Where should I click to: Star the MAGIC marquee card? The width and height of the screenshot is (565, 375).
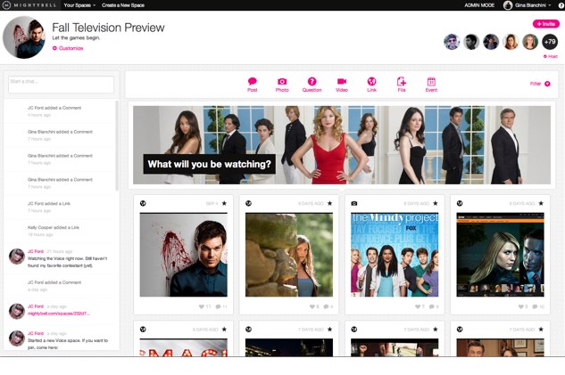pos(224,330)
